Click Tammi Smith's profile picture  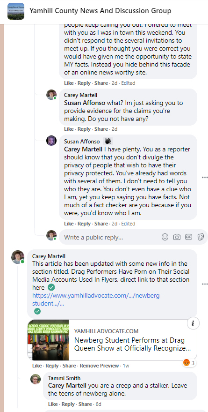(36, 379)
